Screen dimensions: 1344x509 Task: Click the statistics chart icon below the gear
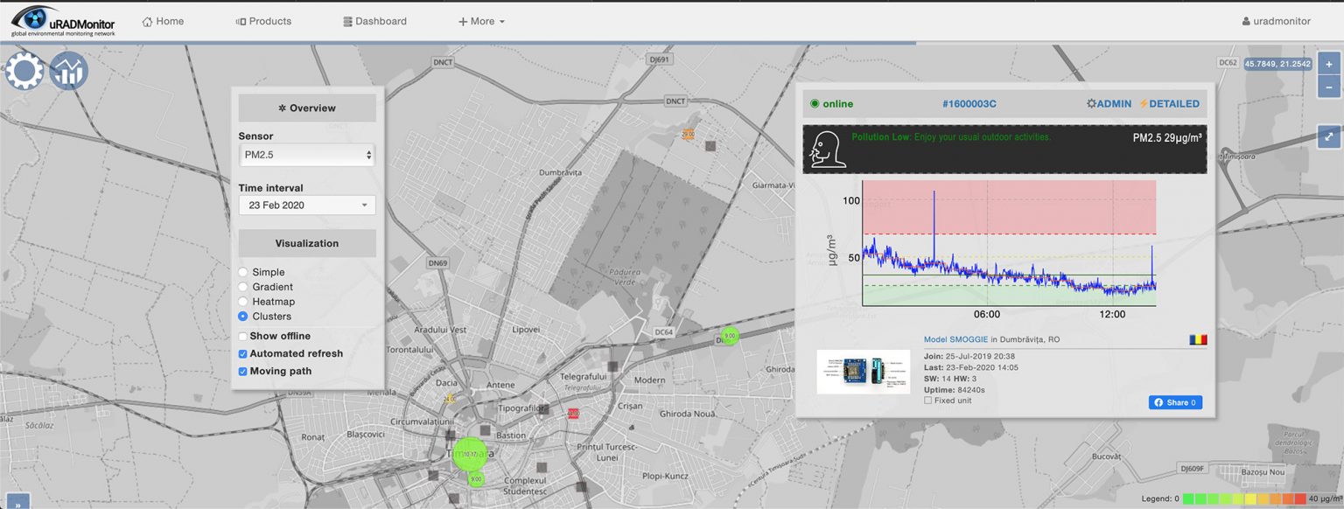point(68,70)
